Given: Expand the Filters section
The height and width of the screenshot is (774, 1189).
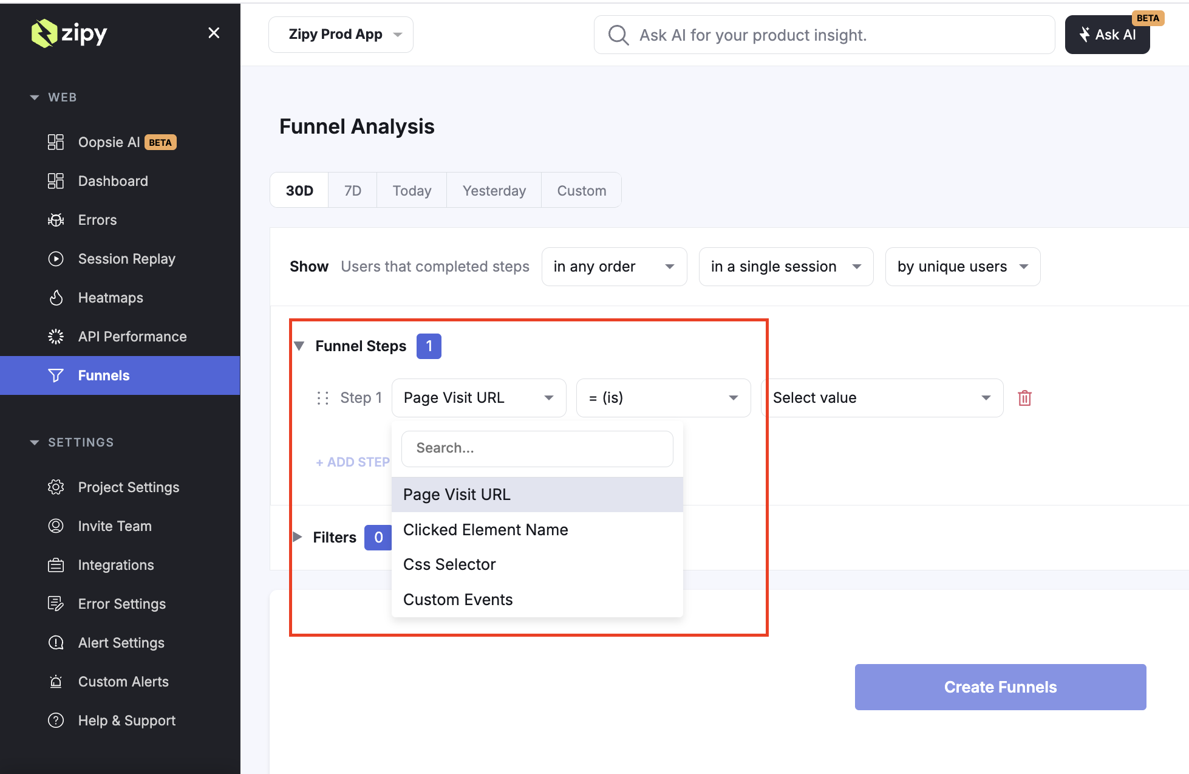Looking at the screenshot, I should point(298,537).
